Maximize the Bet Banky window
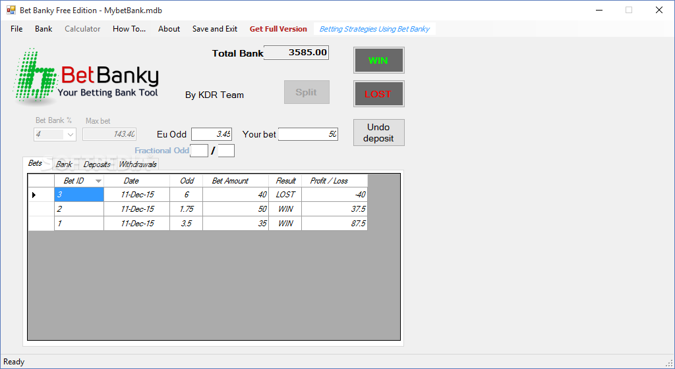This screenshot has width=675, height=369. (x=629, y=10)
